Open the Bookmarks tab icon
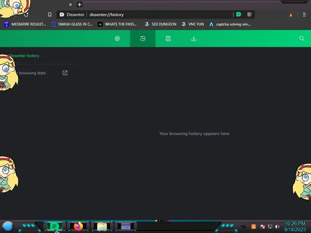The width and height of the screenshot is (311, 233). pos(168,39)
